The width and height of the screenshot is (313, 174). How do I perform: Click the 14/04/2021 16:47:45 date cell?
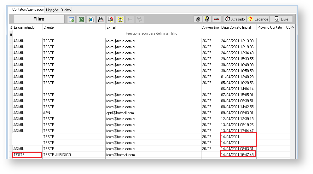point(238,155)
